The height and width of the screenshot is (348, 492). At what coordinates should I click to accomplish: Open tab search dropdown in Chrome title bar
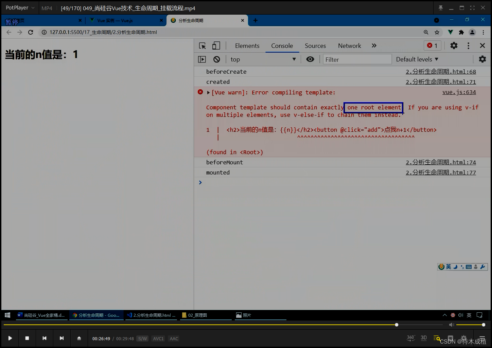(437, 20)
